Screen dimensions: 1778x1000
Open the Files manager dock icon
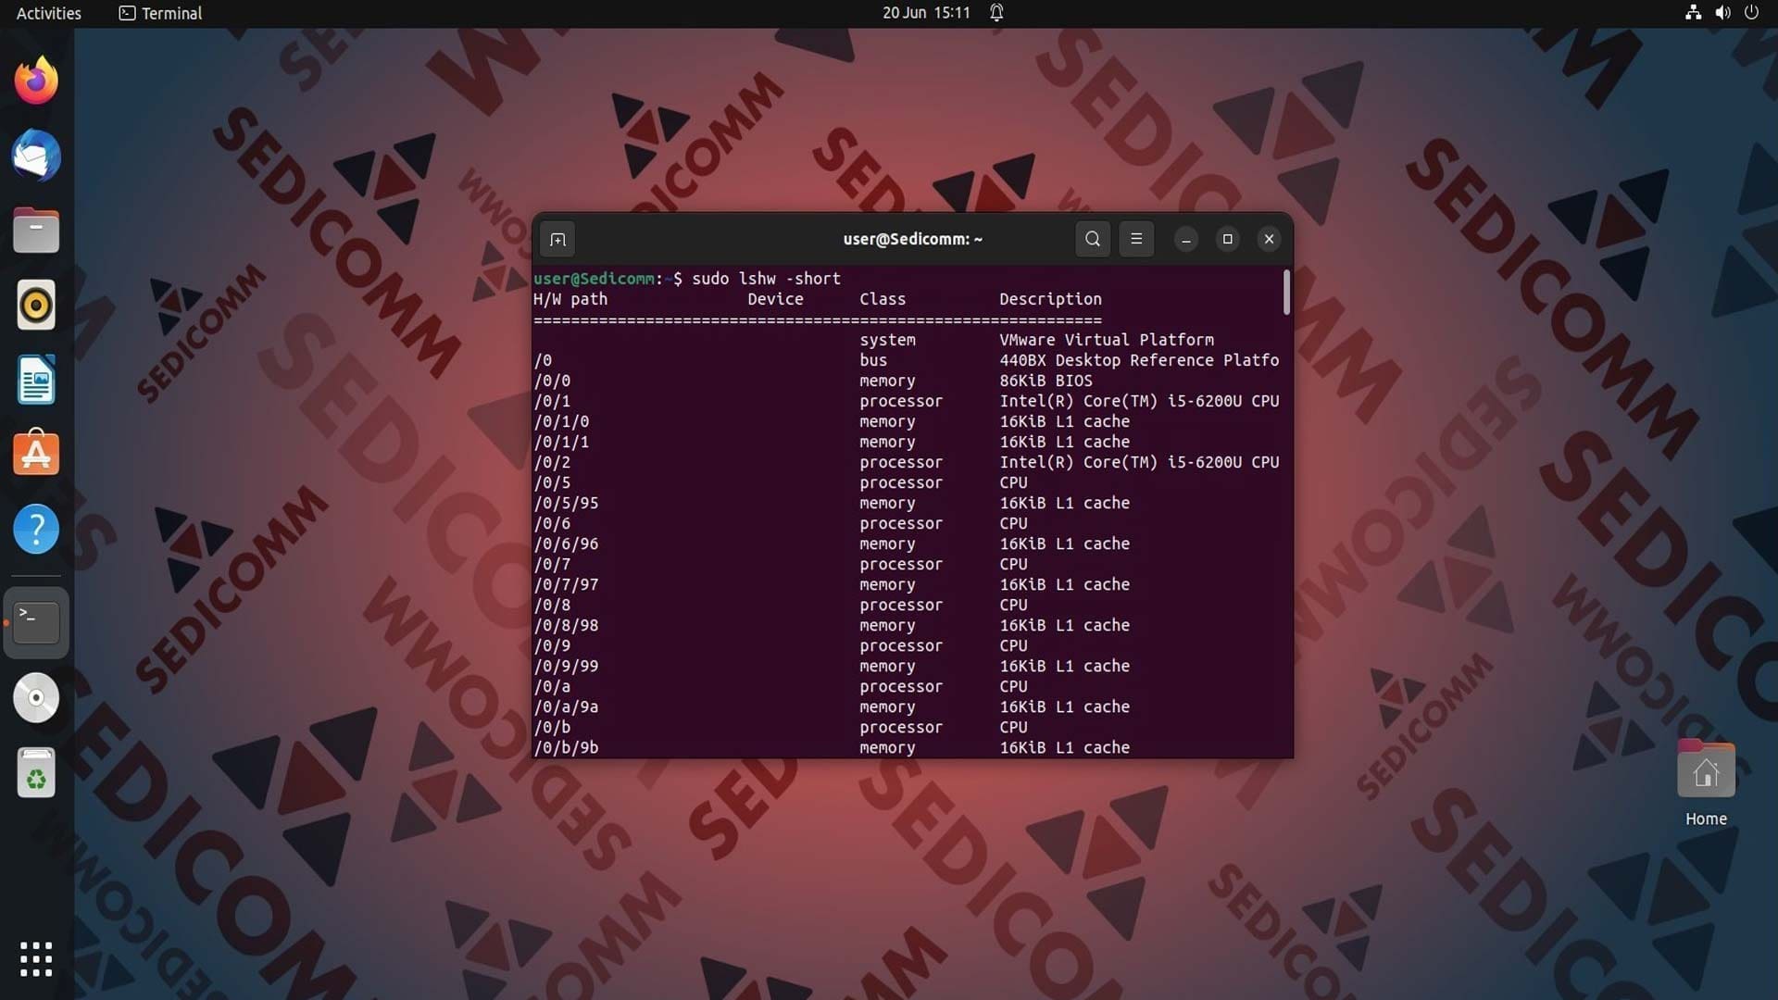click(x=36, y=231)
